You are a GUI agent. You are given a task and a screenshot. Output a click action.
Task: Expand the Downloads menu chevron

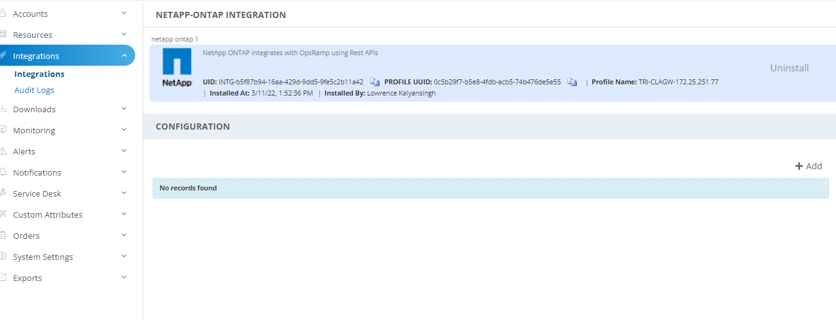point(124,109)
